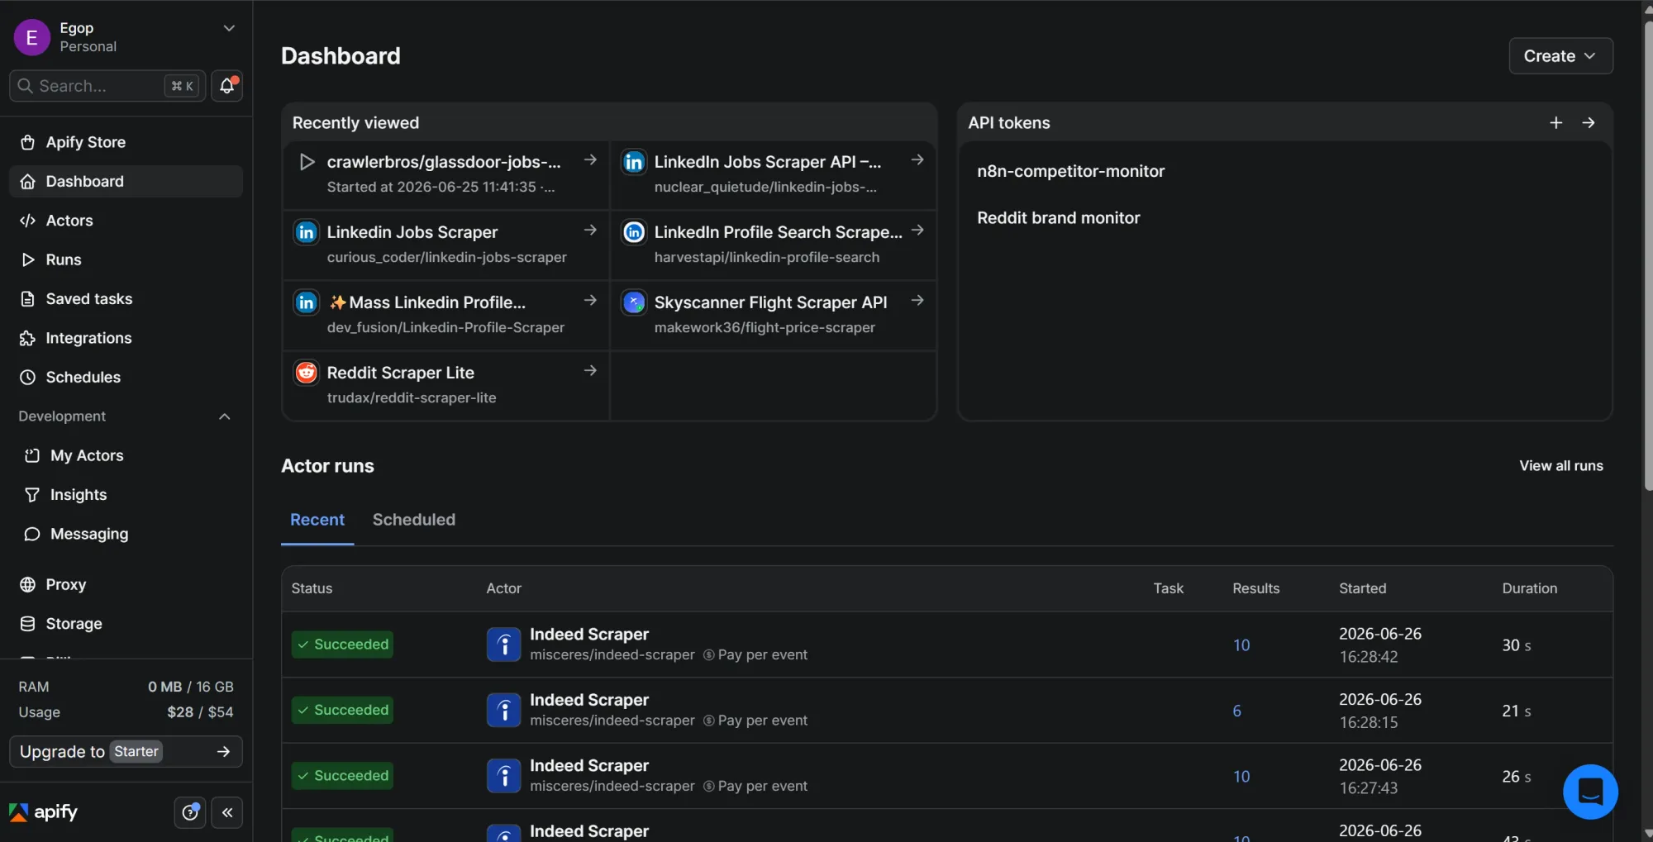Open arrow for LinkedIn Profile Search Scraper
The height and width of the screenshot is (842, 1653).
click(x=917, y=230)
